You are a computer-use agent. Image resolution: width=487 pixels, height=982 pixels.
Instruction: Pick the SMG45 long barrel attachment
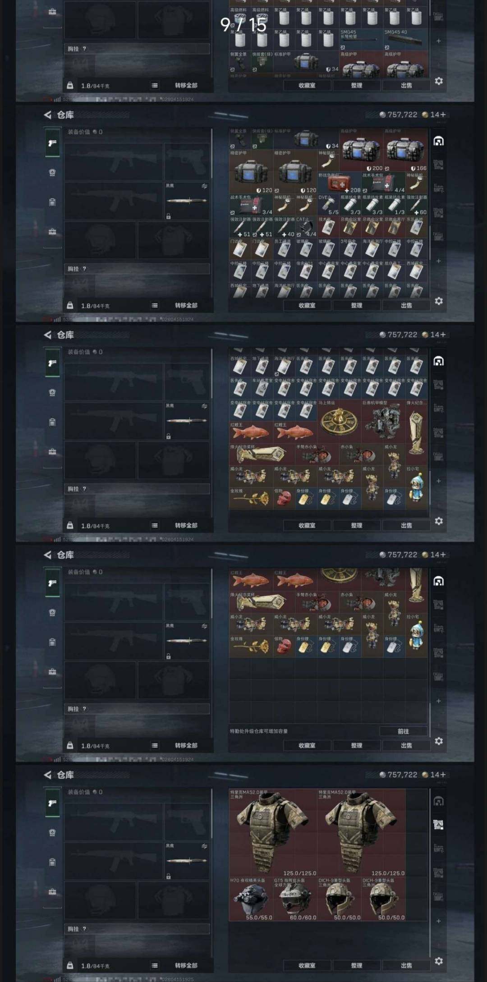361,40
